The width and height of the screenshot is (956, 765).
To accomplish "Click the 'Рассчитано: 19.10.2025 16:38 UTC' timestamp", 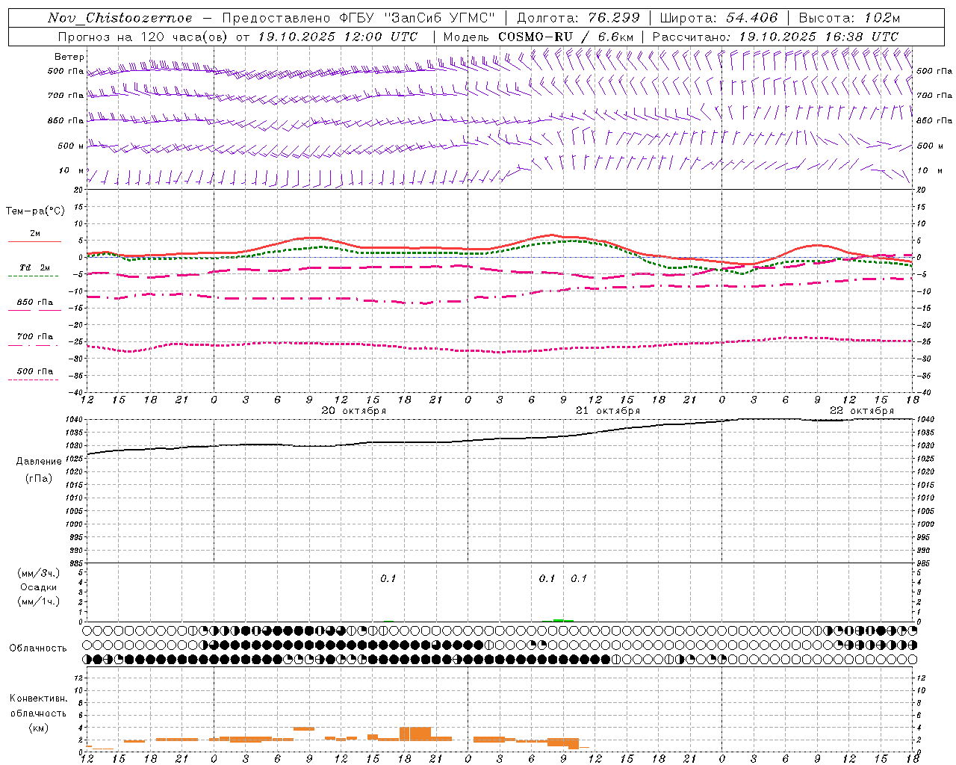I will [x=775, y=37].
